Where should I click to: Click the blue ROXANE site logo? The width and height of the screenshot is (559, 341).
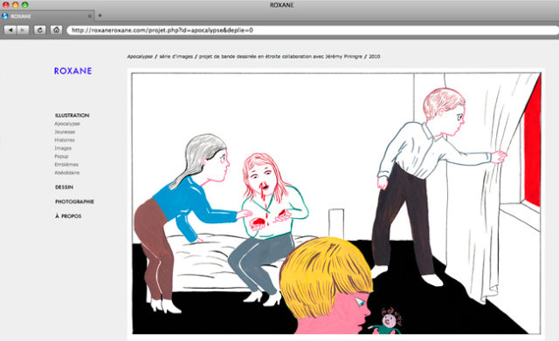pyautogui.click(x=72, y=71)
